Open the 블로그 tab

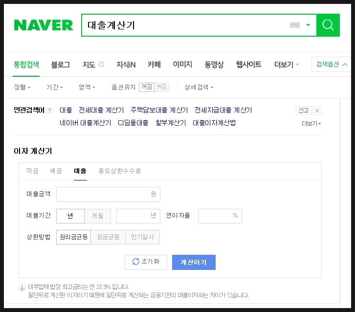coord(61,65)
